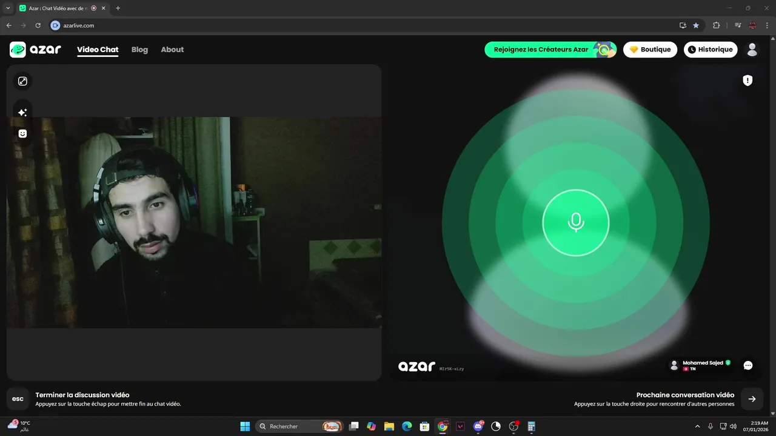The width and height of the screenshot is (776, 436).
Task: Open the volume control in tray
Action: pyautogui.click(x=733, y=426)
